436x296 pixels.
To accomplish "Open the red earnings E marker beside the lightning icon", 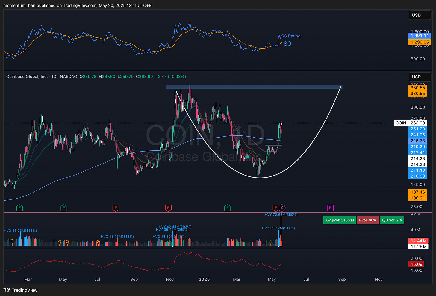I will click(x=275, y=208).
